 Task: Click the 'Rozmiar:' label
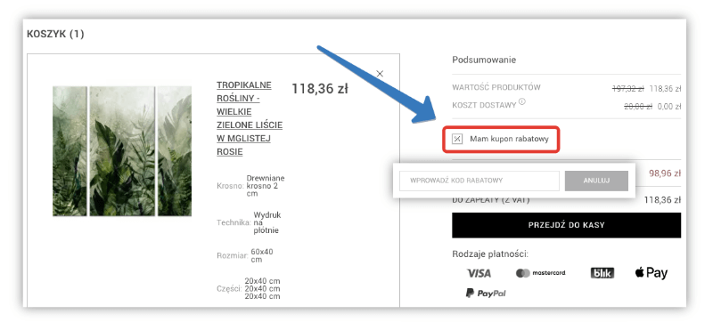pos(233,255)
